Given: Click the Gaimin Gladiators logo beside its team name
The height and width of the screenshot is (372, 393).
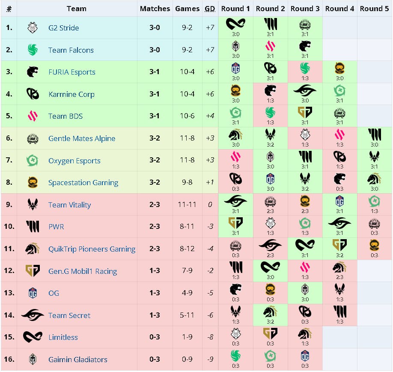Looking at the screenshot, I should click(x=33, y=360).
